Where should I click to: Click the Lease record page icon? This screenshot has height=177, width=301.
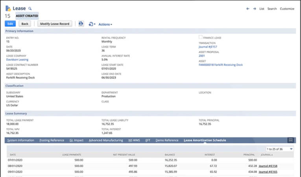7,8
